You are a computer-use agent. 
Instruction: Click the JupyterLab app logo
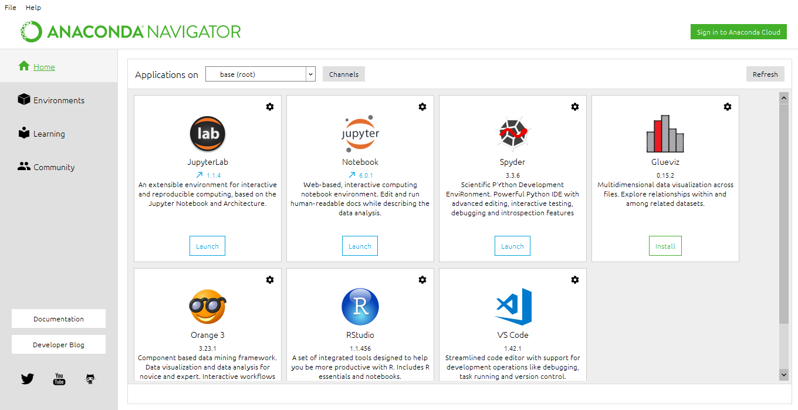pyautogui.click(x=208, y=134)
